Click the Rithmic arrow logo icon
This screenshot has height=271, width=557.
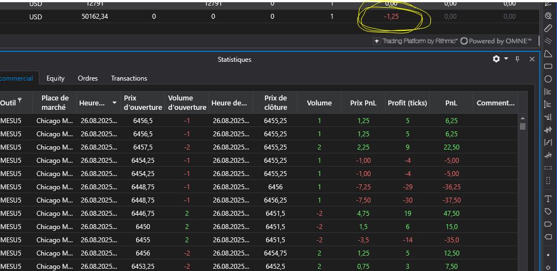point(377,41)
